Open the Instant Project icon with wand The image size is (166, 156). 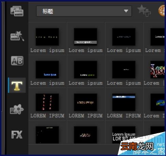coord(17,36)
